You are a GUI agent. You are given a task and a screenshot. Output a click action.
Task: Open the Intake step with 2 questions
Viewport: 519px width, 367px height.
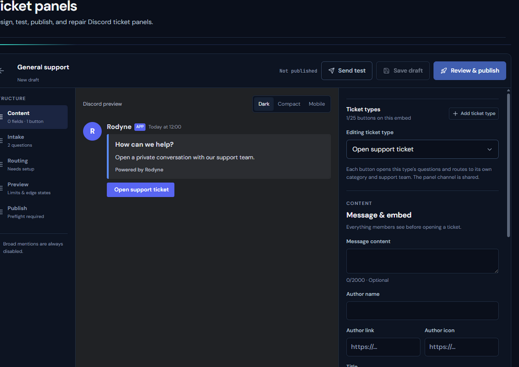(x=34, y=141)
